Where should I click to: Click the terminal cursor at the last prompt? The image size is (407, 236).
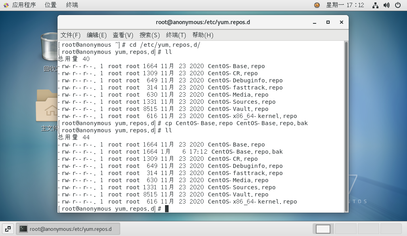[167, 209]
